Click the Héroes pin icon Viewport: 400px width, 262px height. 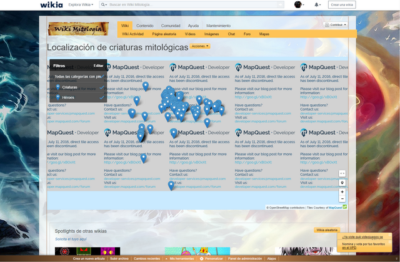pyautogui.click(x=58, y=97)
